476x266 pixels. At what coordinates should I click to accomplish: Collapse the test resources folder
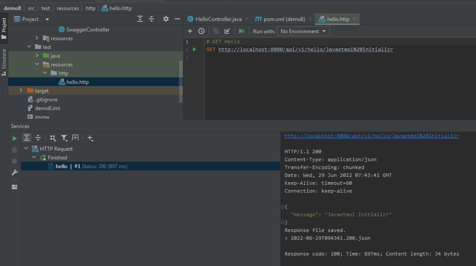[x=37, y=64]
